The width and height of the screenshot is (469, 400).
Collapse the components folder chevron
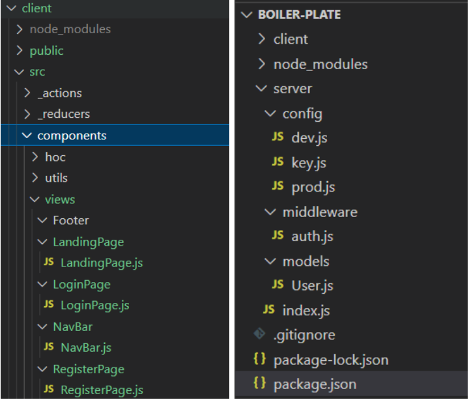point(27,136)
